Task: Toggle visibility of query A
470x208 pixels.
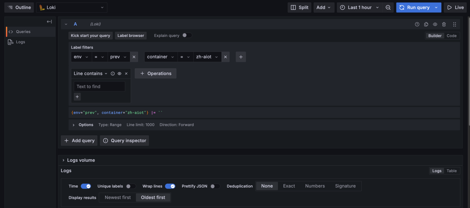Action: 435,24
